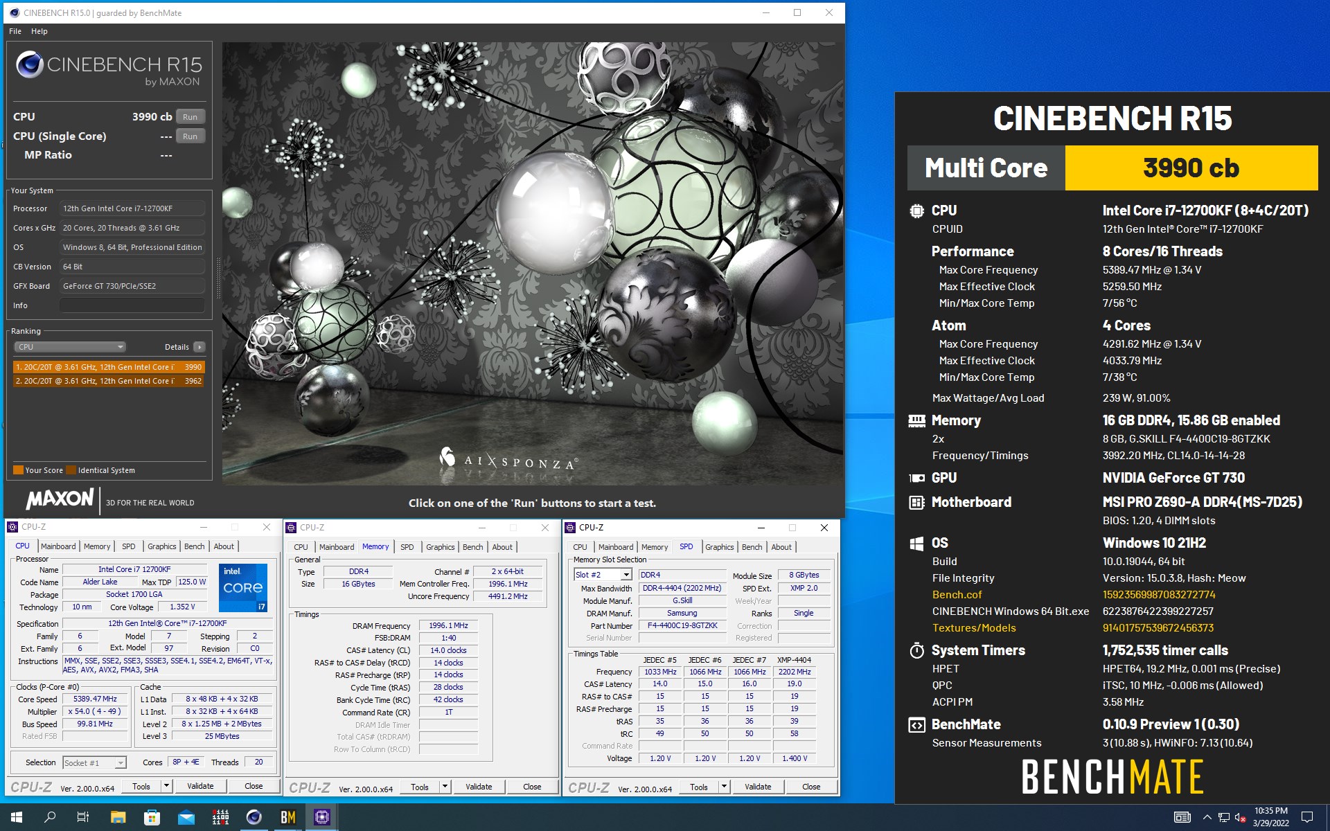Viewport: 1330px width, 831px height.
Task: Click the Bench.cof yellow link
Action: 957,595
